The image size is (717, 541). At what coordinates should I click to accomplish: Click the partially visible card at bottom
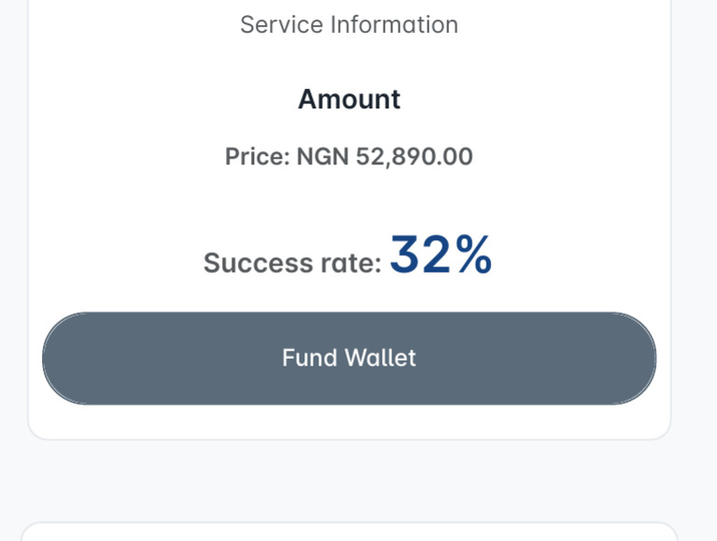click(349, 533)
